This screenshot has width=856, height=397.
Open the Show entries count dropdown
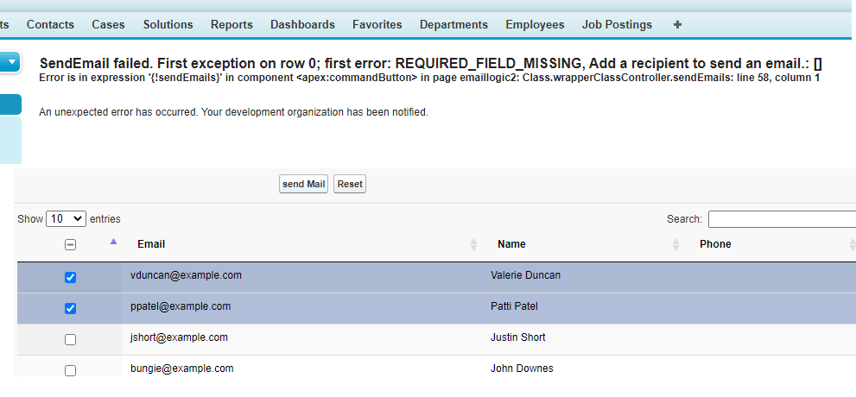click(x=66, y=219)
